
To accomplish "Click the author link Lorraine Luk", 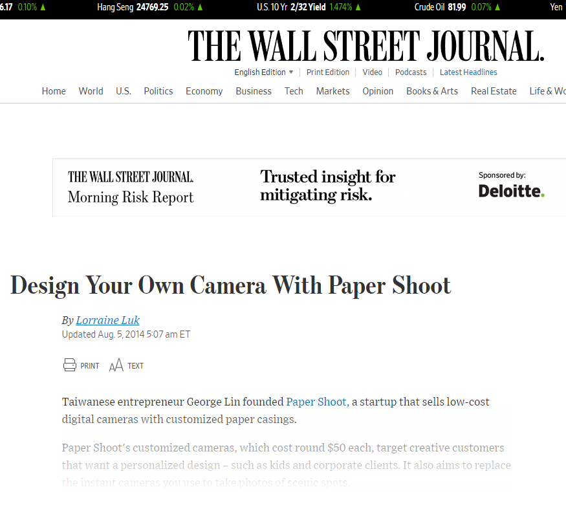I will point(107,320).
